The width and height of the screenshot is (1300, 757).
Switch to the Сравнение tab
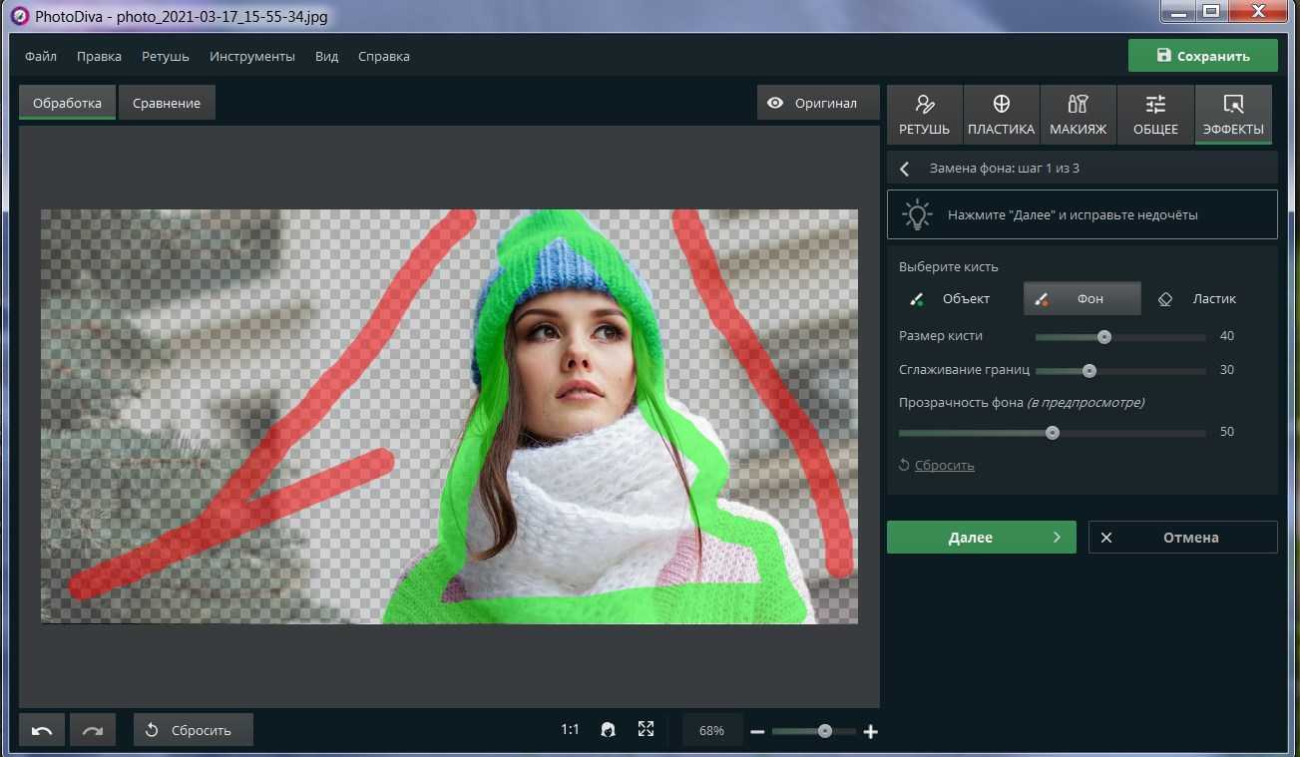tap(167, 103)
